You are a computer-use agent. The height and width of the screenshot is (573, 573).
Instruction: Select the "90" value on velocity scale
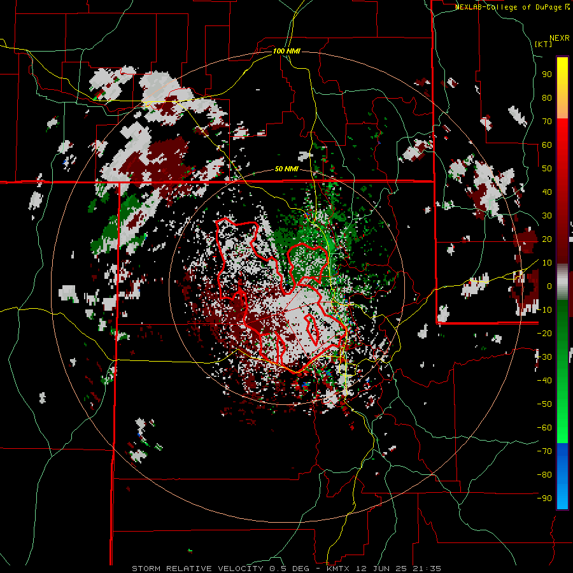click(547, 74)
